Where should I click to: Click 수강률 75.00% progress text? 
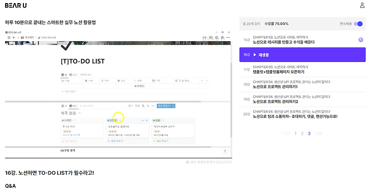tap(277, 24)
